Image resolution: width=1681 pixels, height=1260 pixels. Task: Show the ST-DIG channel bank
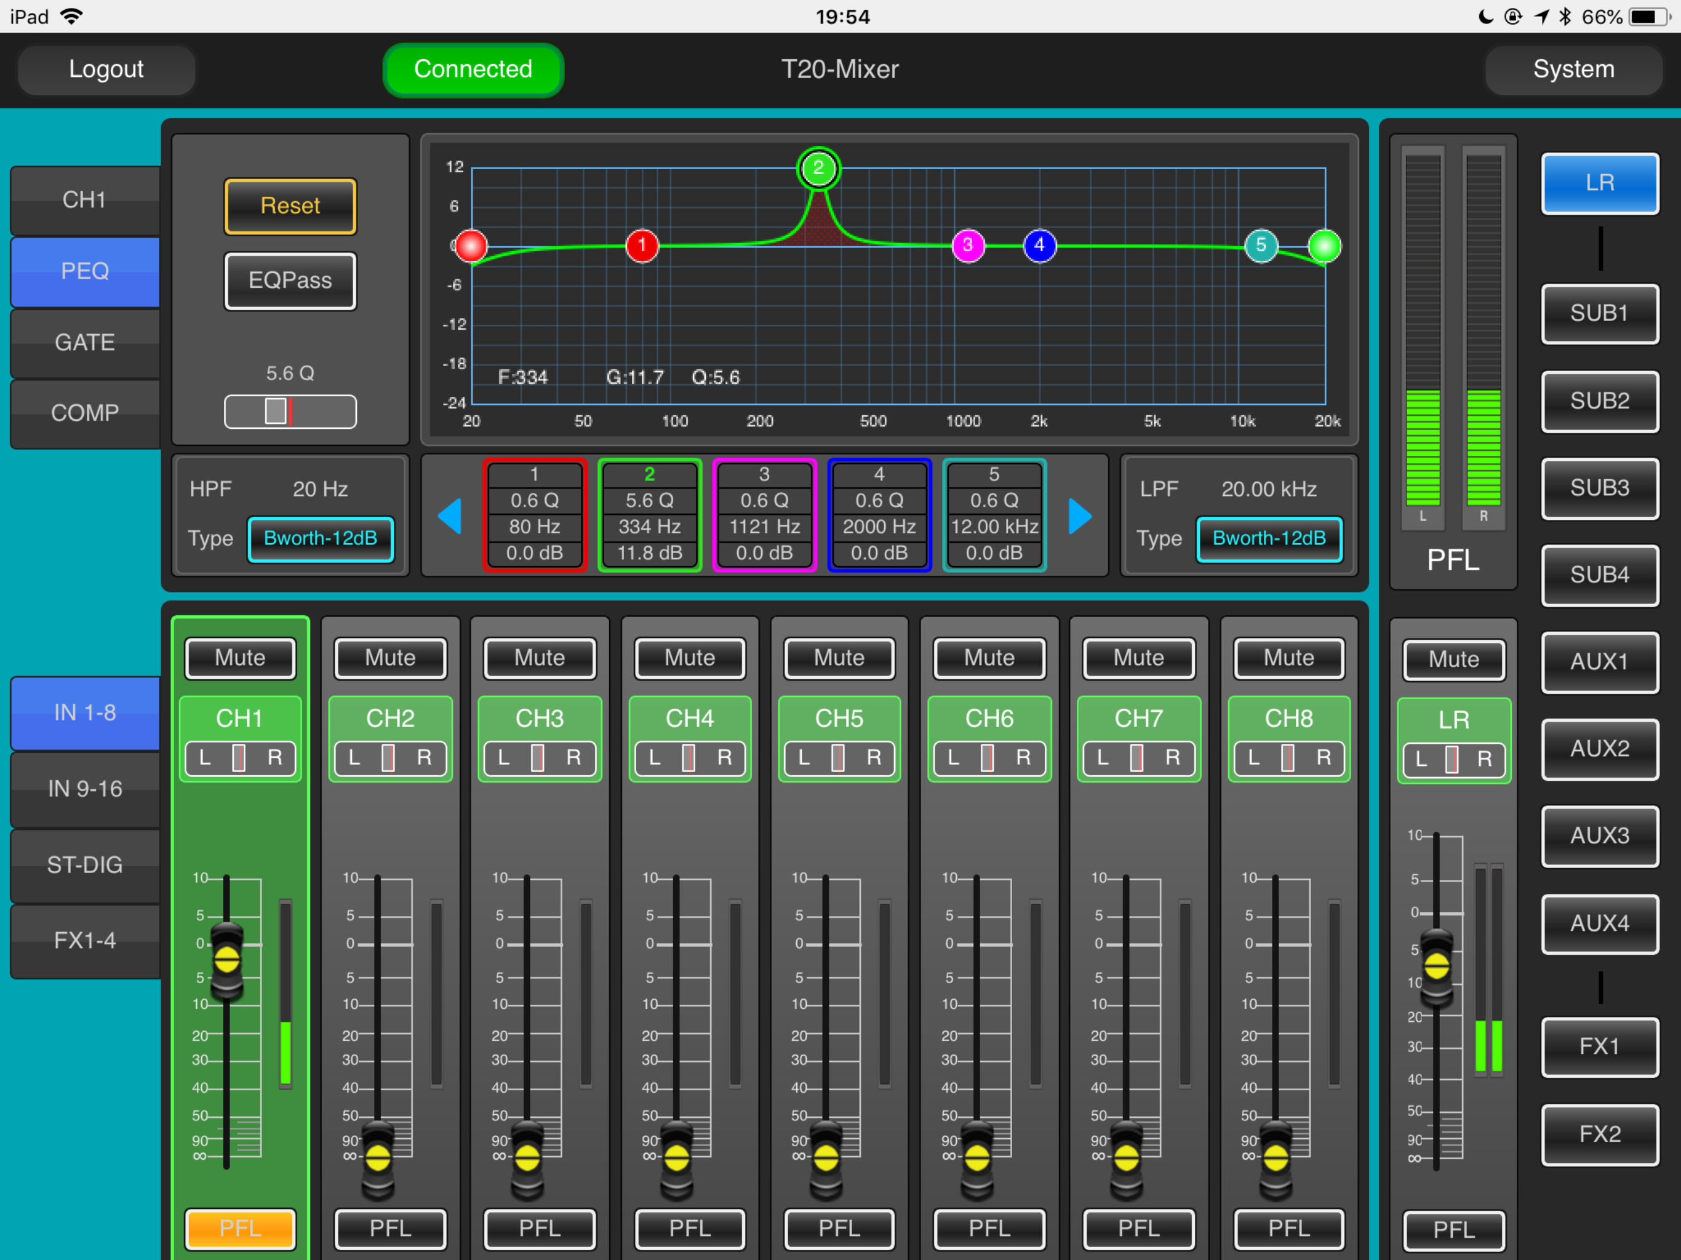pos(85,865)
